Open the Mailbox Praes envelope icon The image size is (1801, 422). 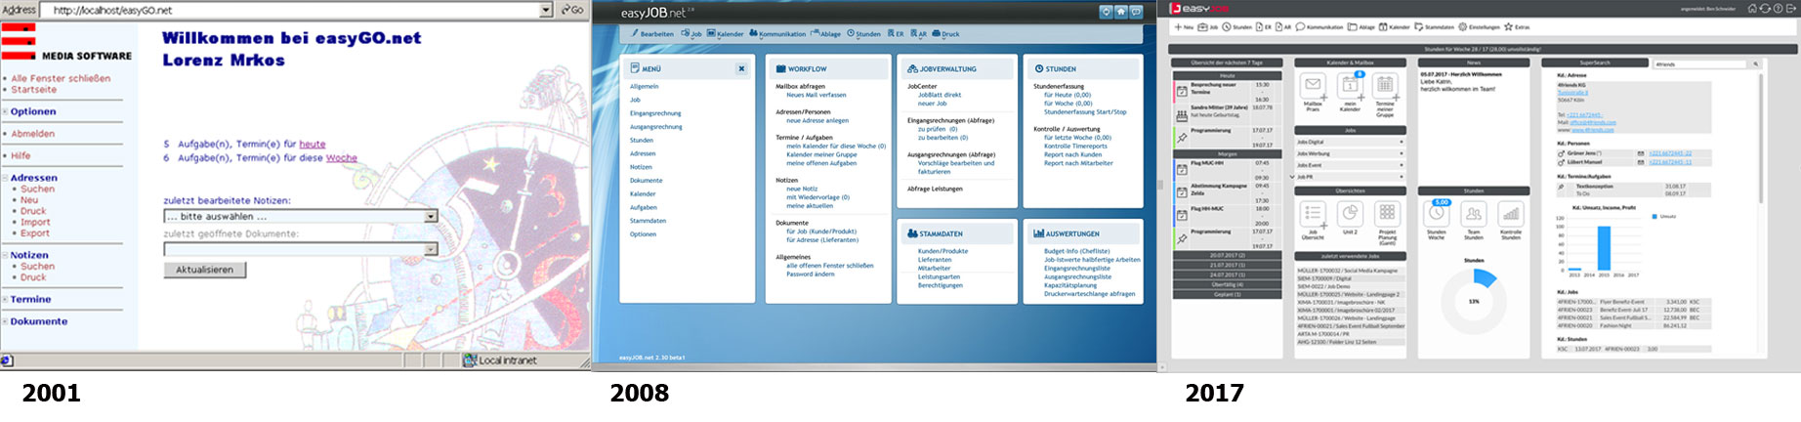[x=1313, y=85]
